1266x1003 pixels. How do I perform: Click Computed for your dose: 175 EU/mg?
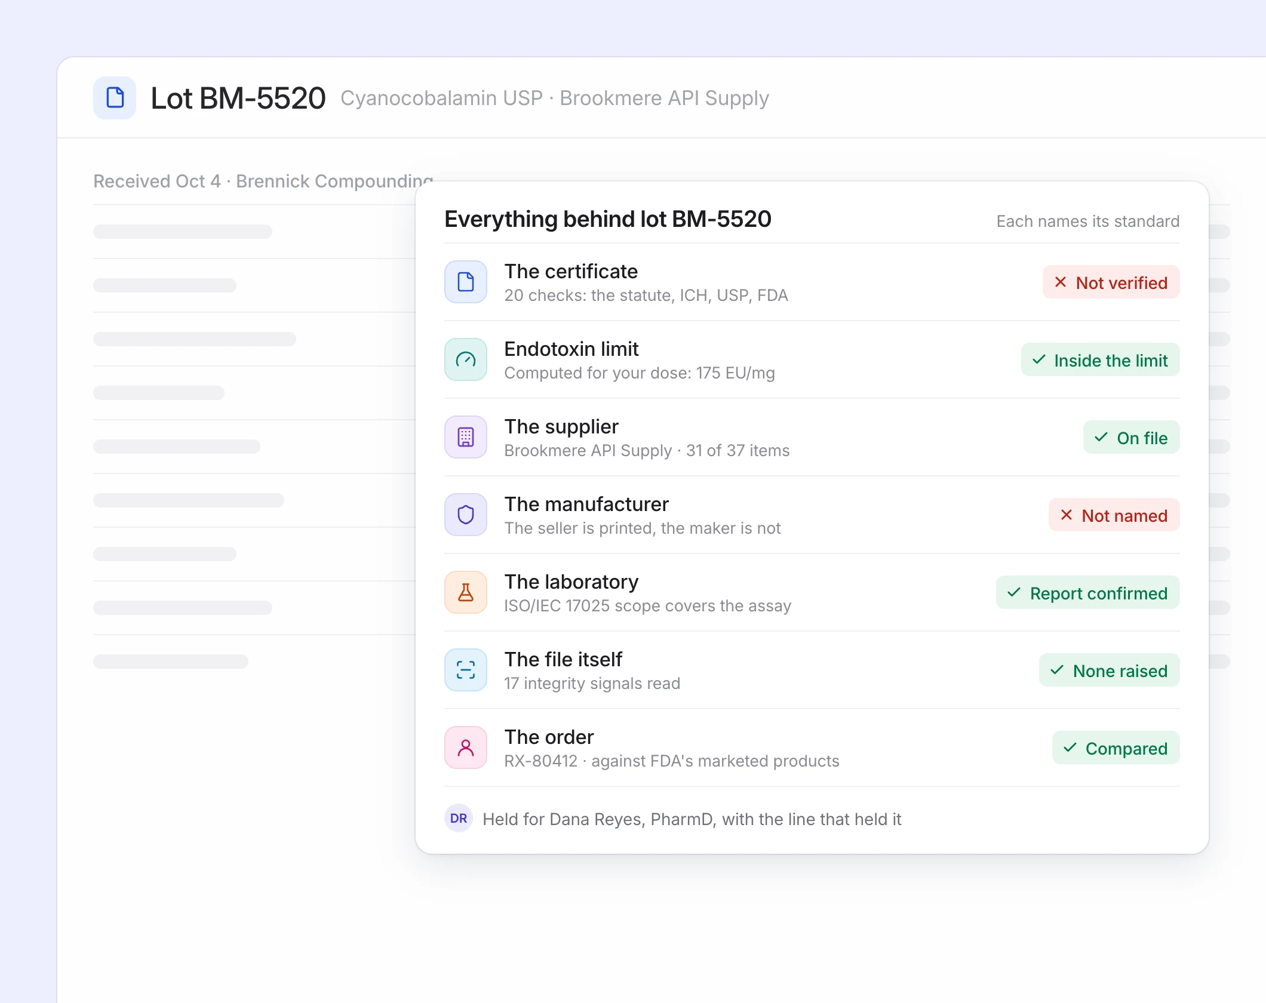click(x=640, y=373)
